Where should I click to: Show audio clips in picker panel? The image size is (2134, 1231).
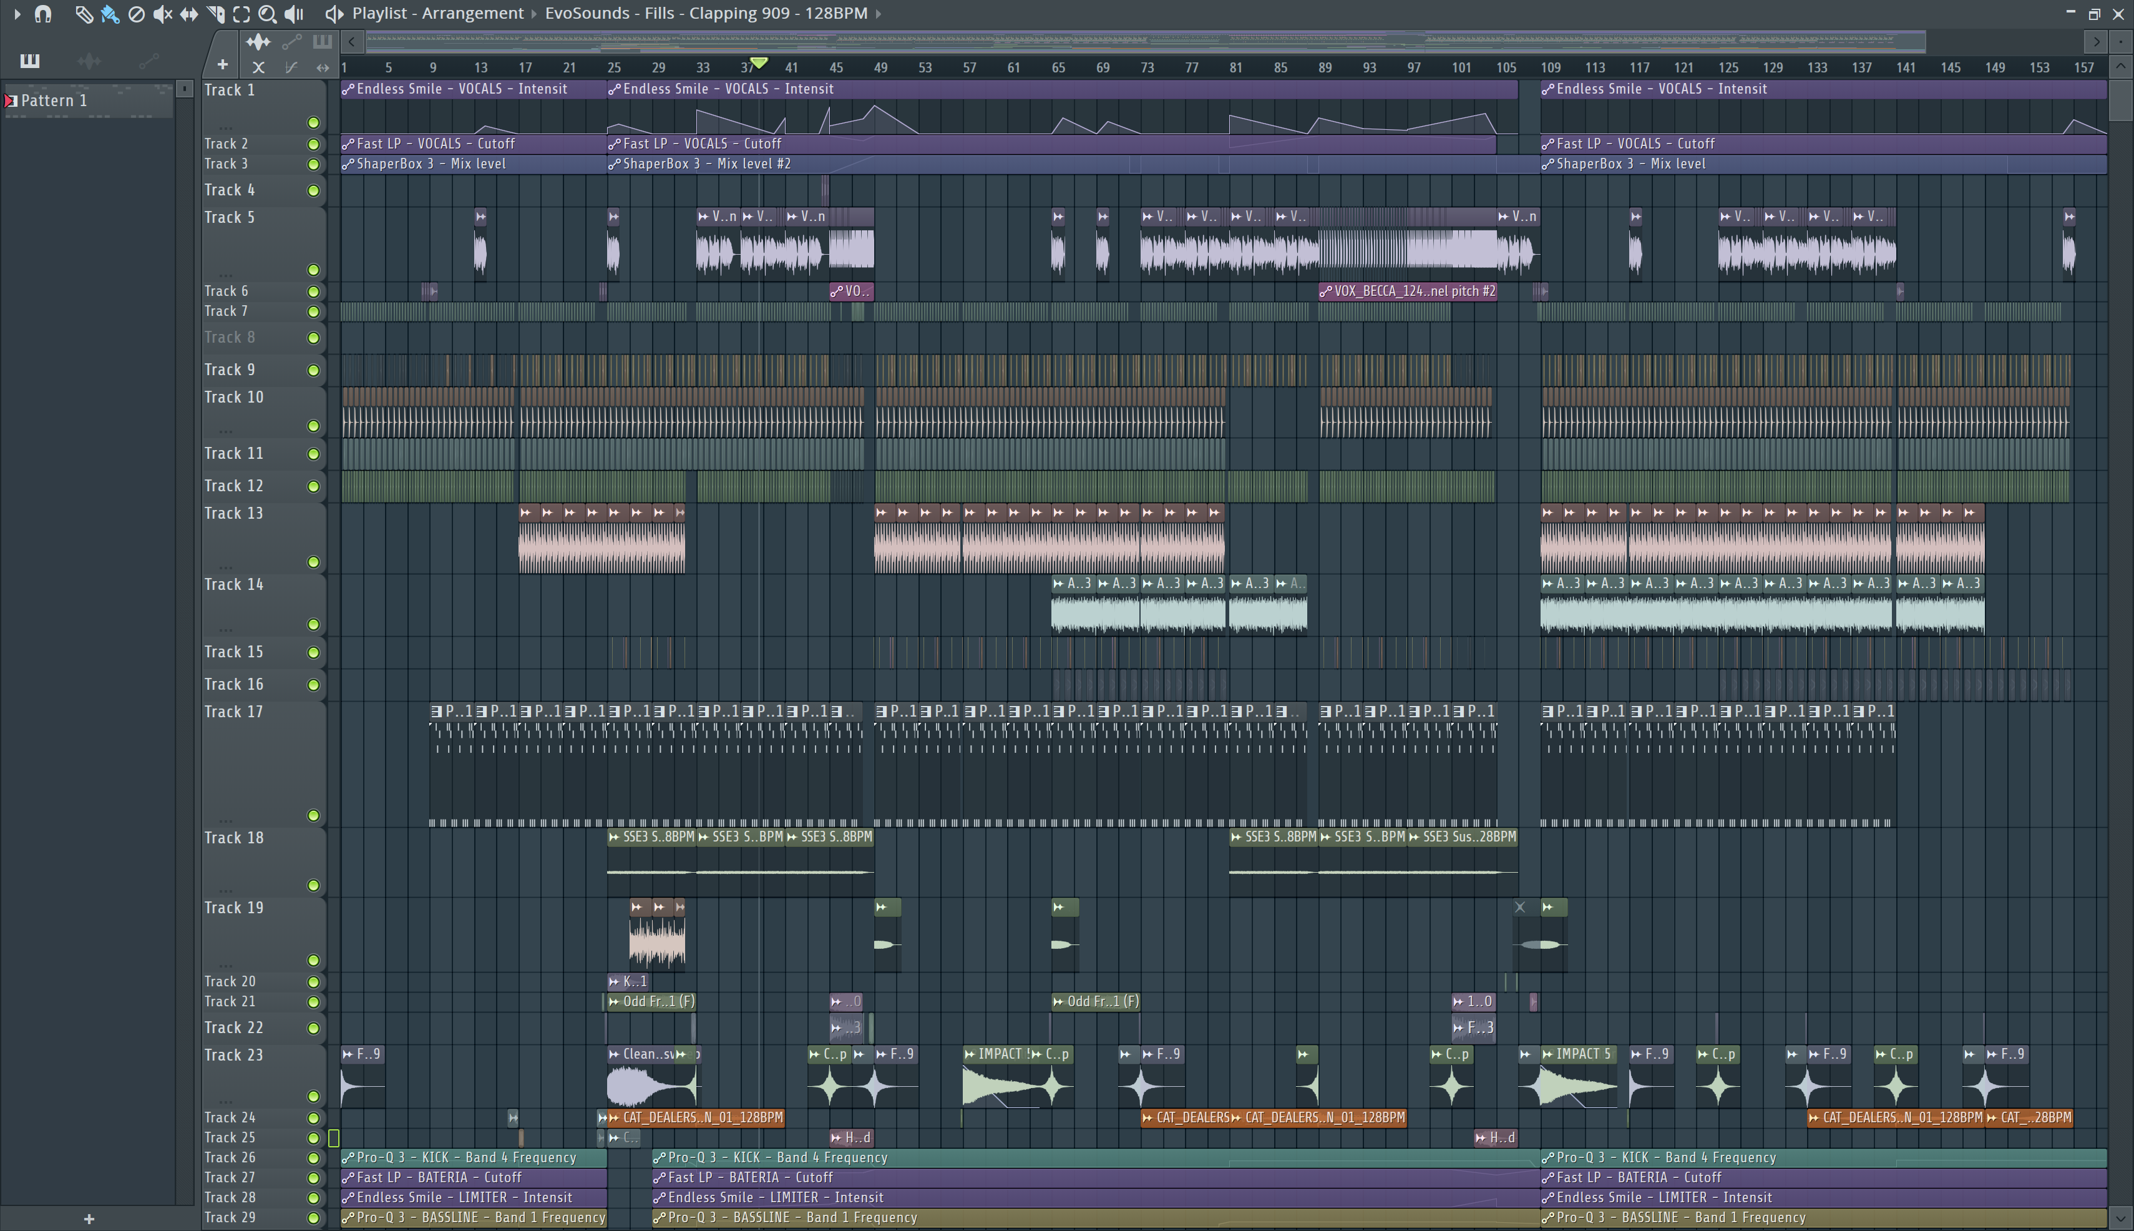89,60
